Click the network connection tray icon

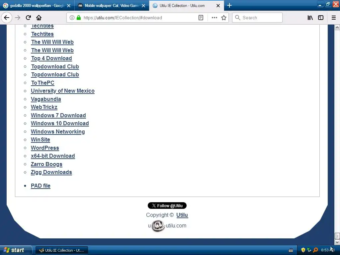click(x=309, y=250)
